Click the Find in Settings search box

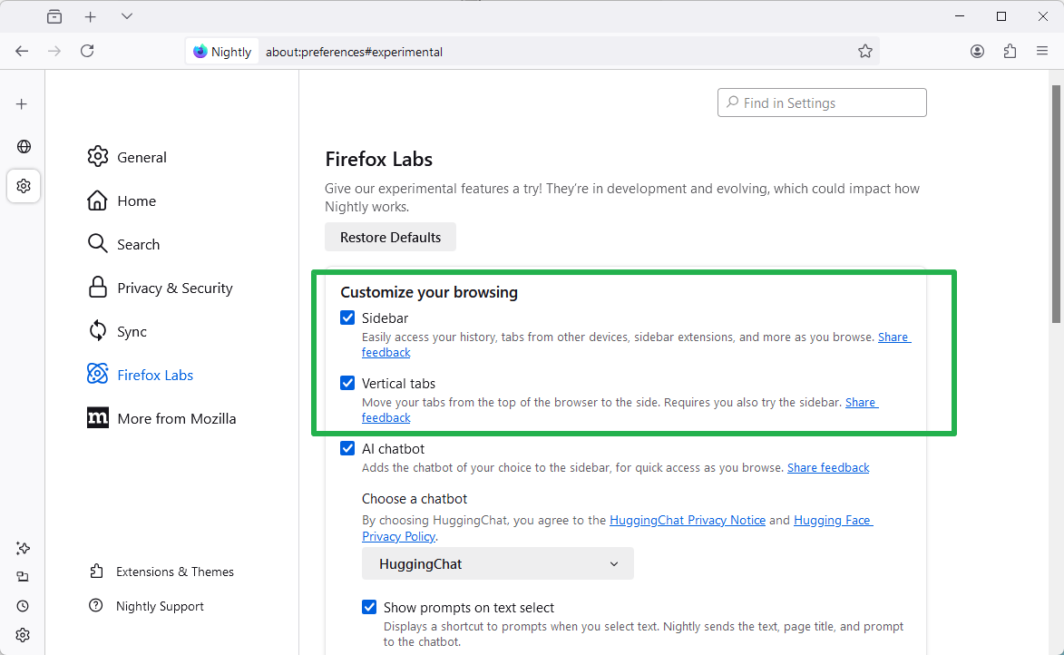pyautogui.click(x=822, y=103)
